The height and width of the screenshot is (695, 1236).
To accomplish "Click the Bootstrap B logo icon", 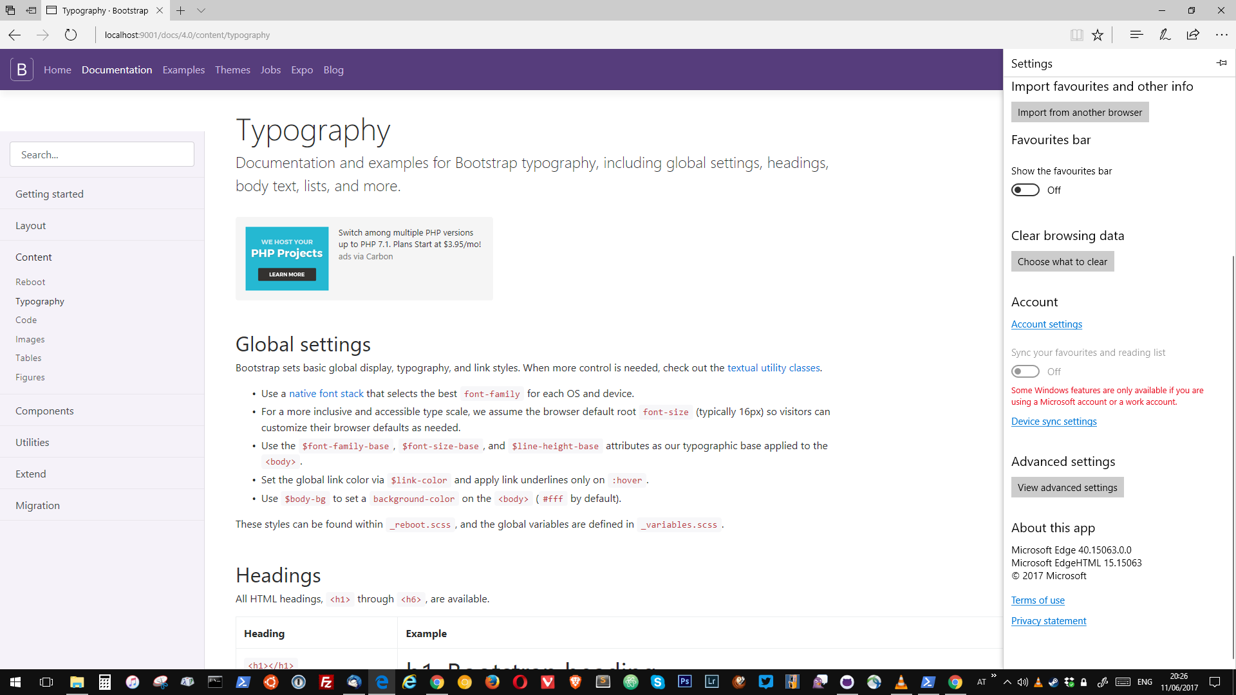I will coord(21,69).
